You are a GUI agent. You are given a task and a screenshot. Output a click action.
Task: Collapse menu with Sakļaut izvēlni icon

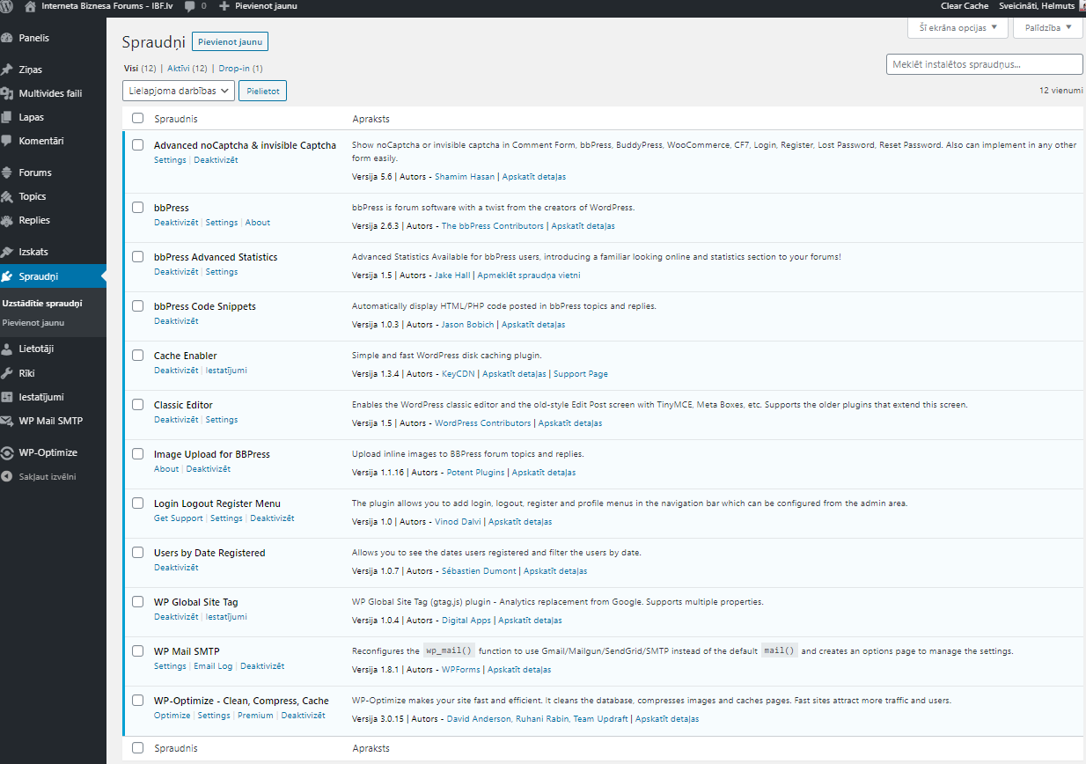point(8,476)
